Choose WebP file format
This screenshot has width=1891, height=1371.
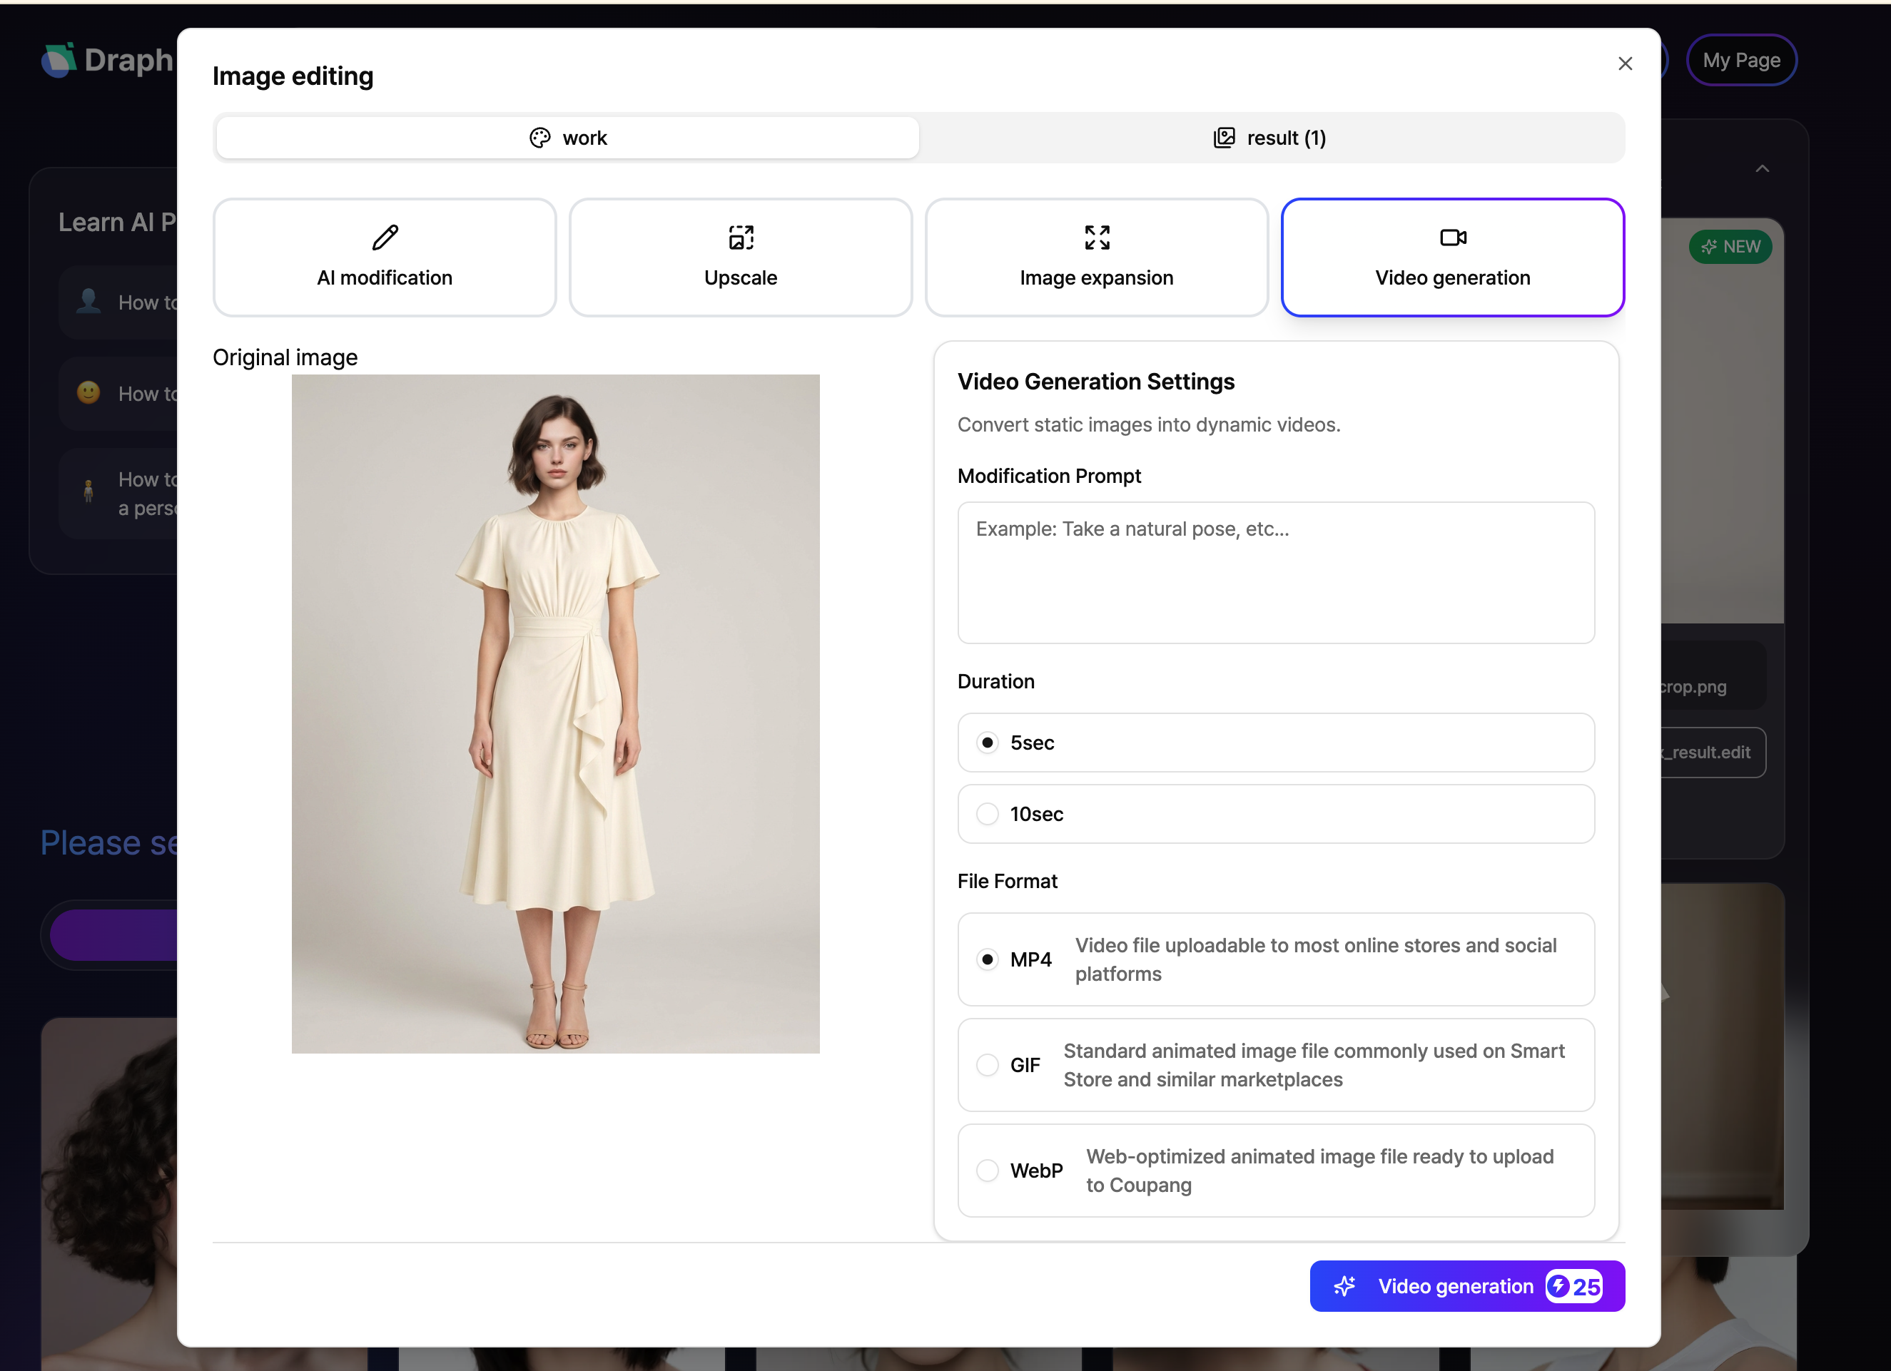(x=1275, y=1170)
